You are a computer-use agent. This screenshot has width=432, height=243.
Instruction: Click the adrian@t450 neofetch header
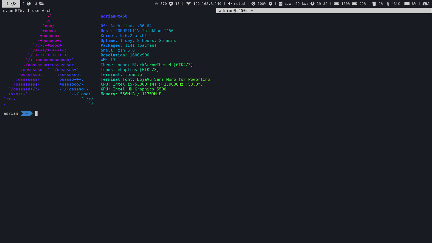tap(114, 16)
